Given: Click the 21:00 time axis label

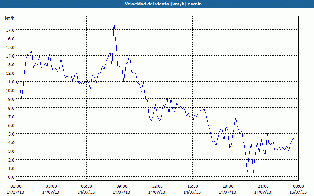Looking at the screenshot, I should (263, 187).
